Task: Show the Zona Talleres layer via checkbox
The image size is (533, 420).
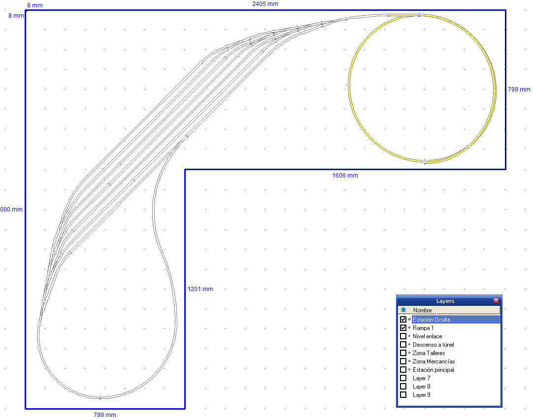Action: pyautogui.click(x=403, y=353)
